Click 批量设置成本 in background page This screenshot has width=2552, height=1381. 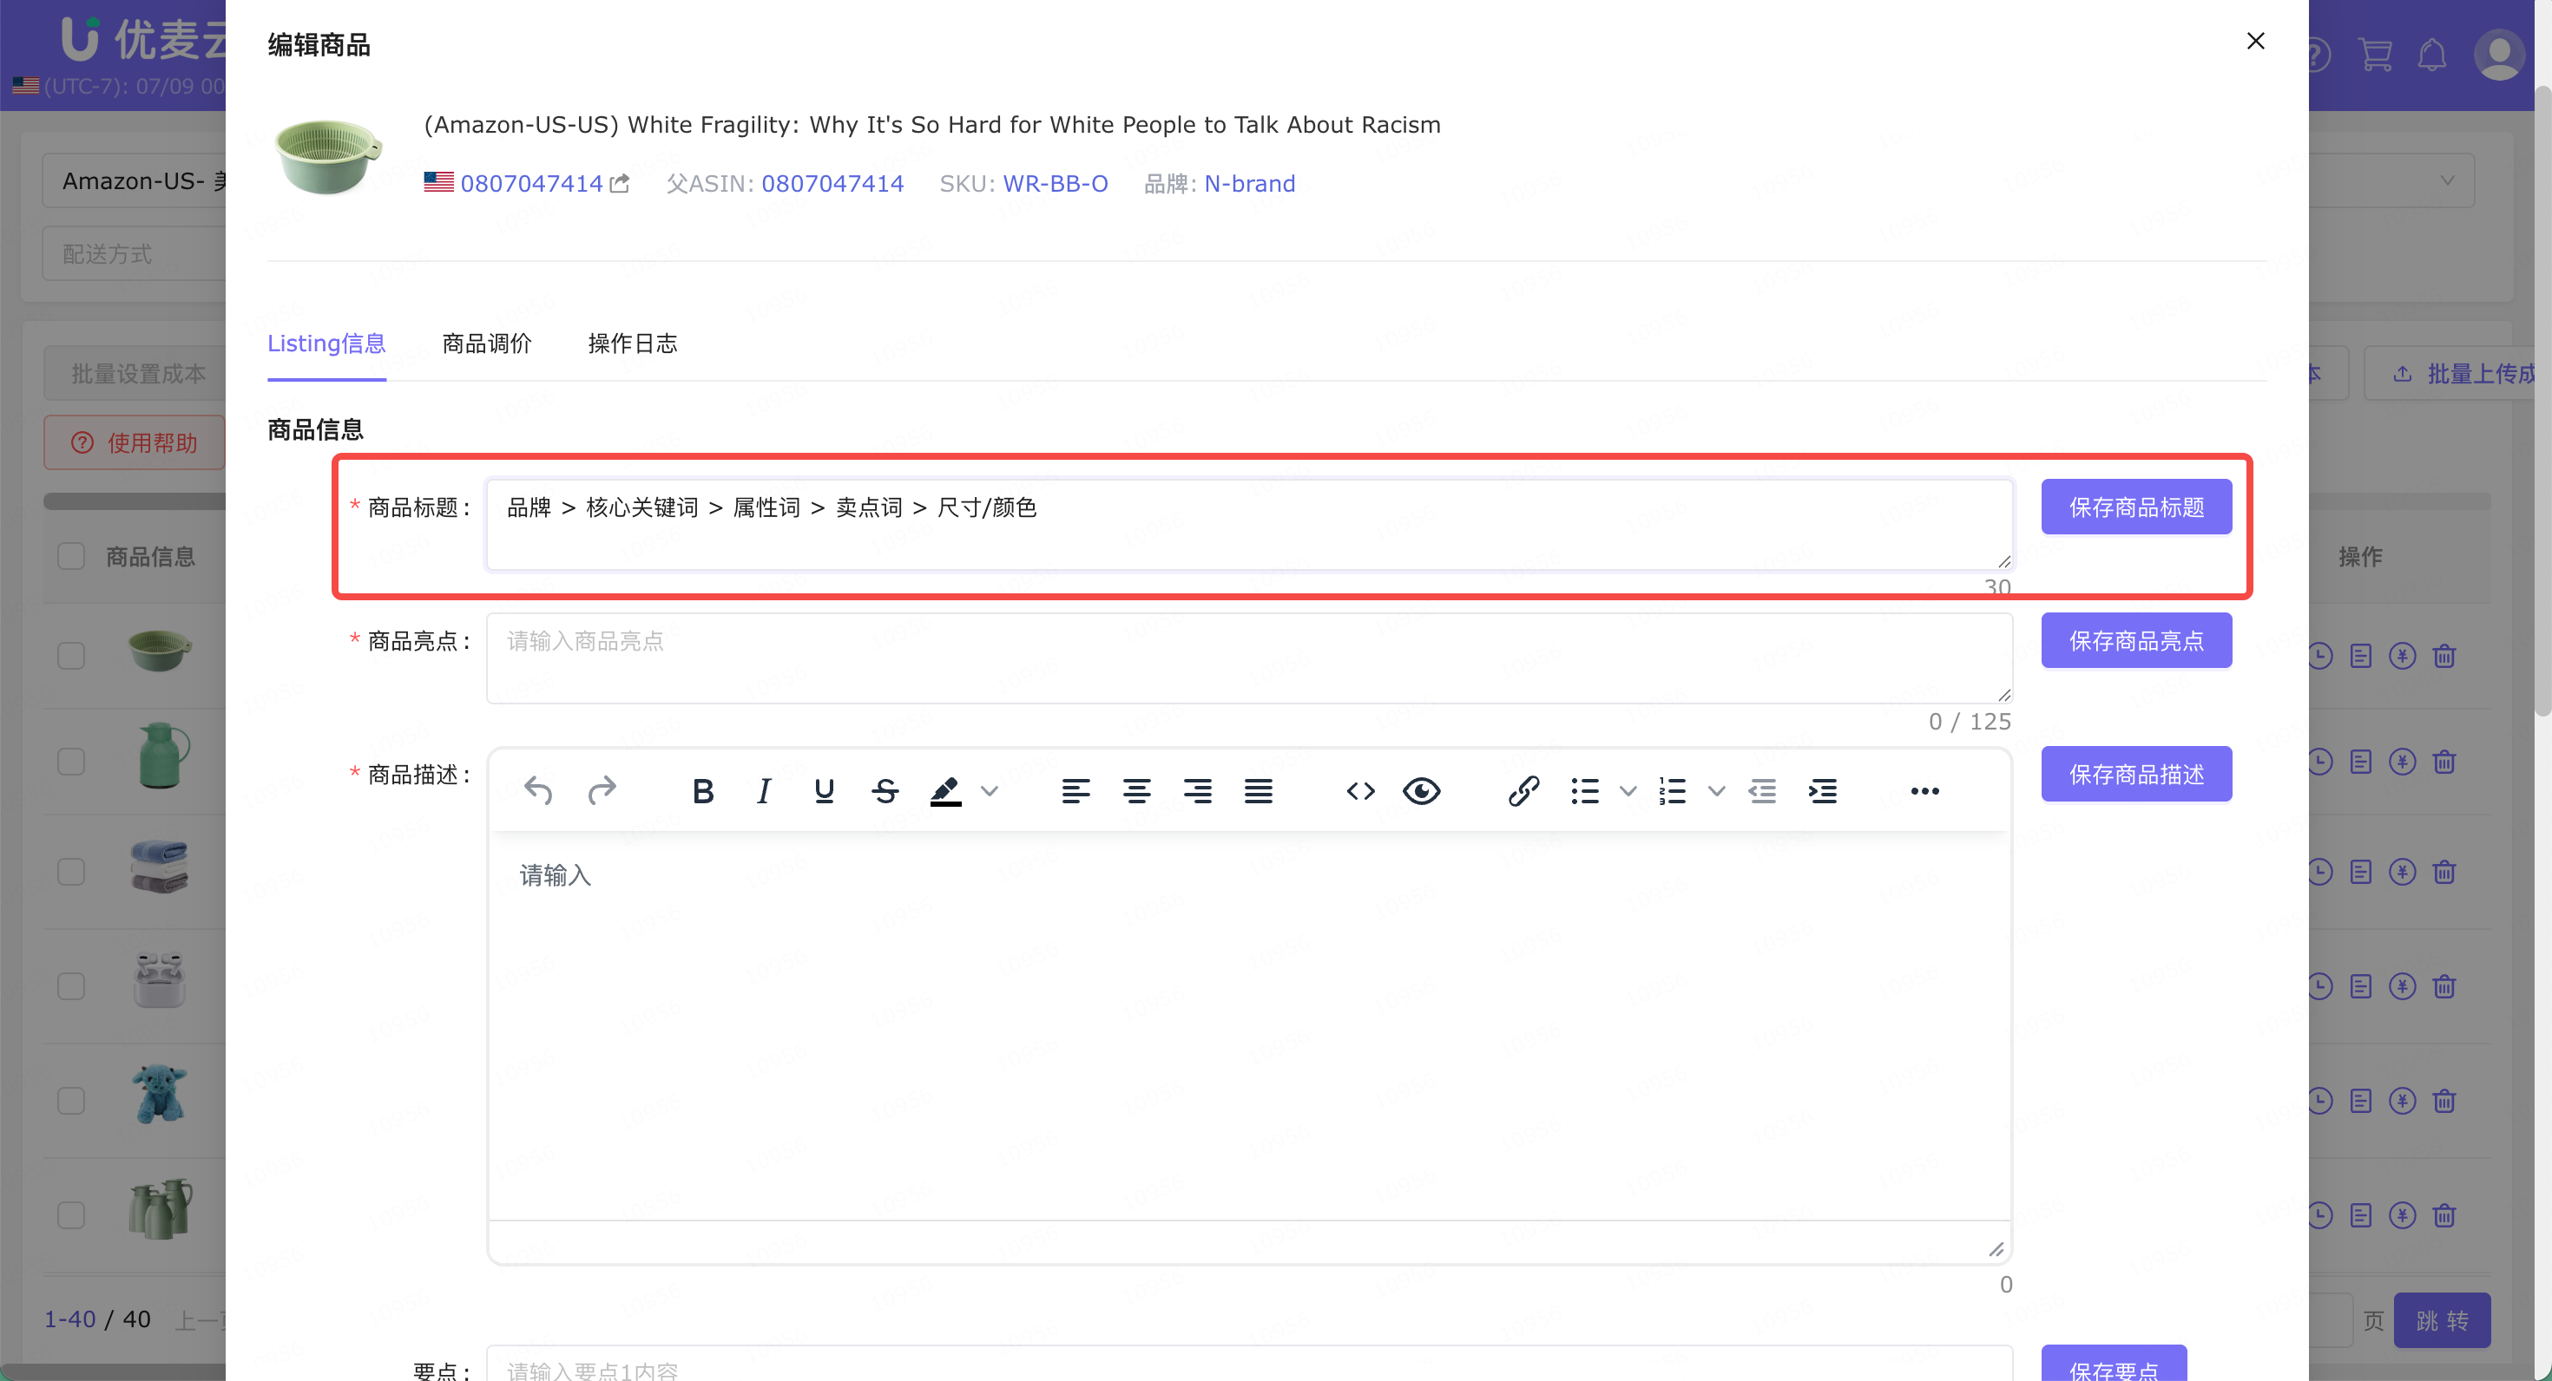point(135,373)
